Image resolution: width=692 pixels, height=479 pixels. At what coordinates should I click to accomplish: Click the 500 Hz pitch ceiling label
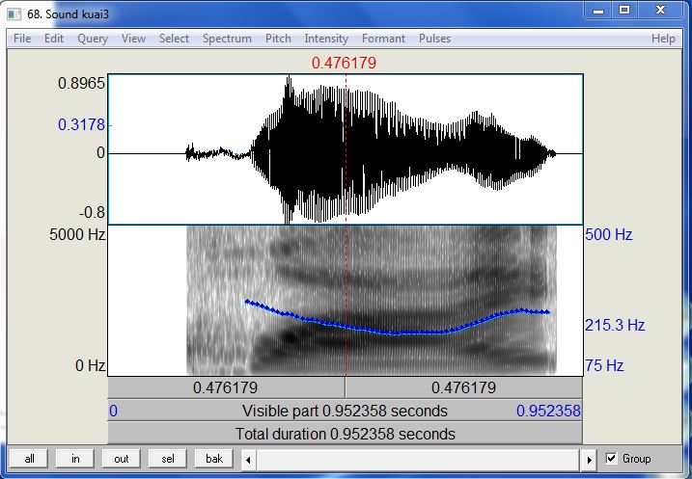click(x=609, y=234)
